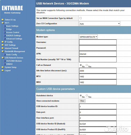Click the folder icon next to Logout
Viewport: 131px width, 135px height.
click(x=3, y=70)
